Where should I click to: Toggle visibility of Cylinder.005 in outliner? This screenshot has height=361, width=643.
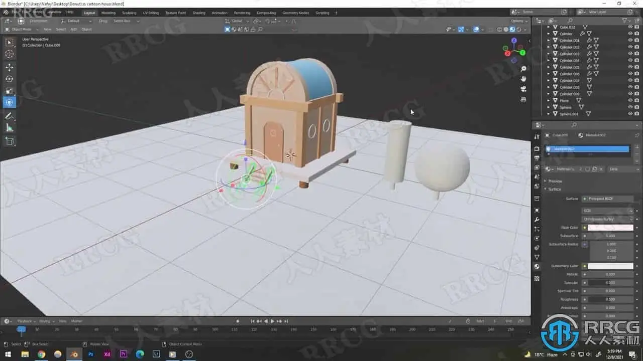pyautogui.click(x=630, y=67)
